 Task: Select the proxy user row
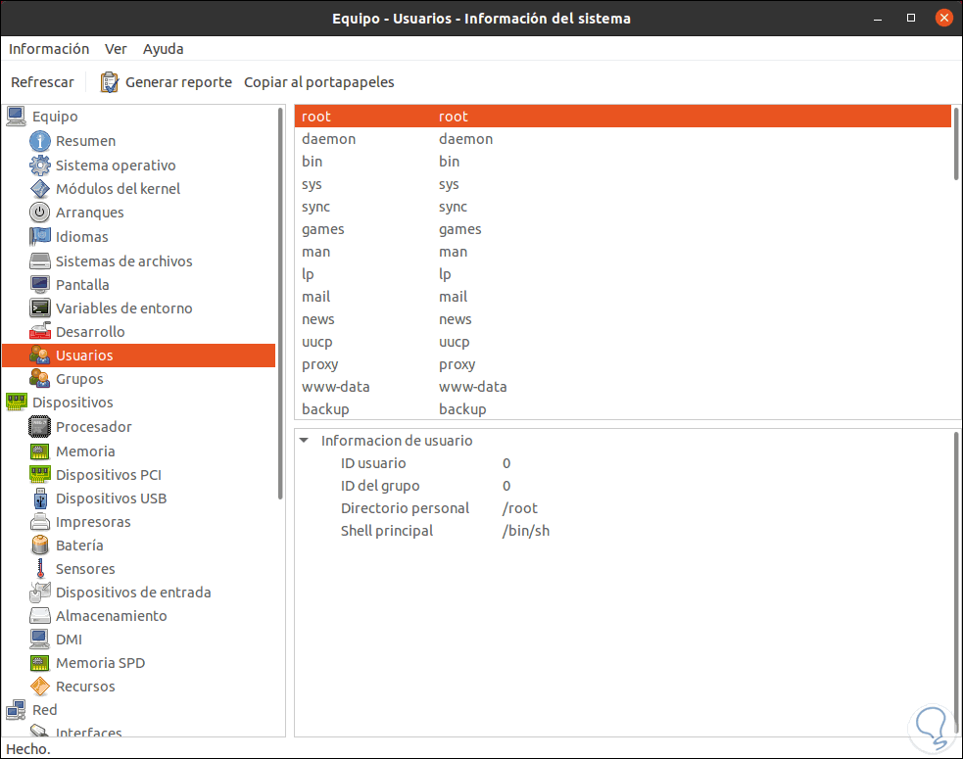(623, 364)
